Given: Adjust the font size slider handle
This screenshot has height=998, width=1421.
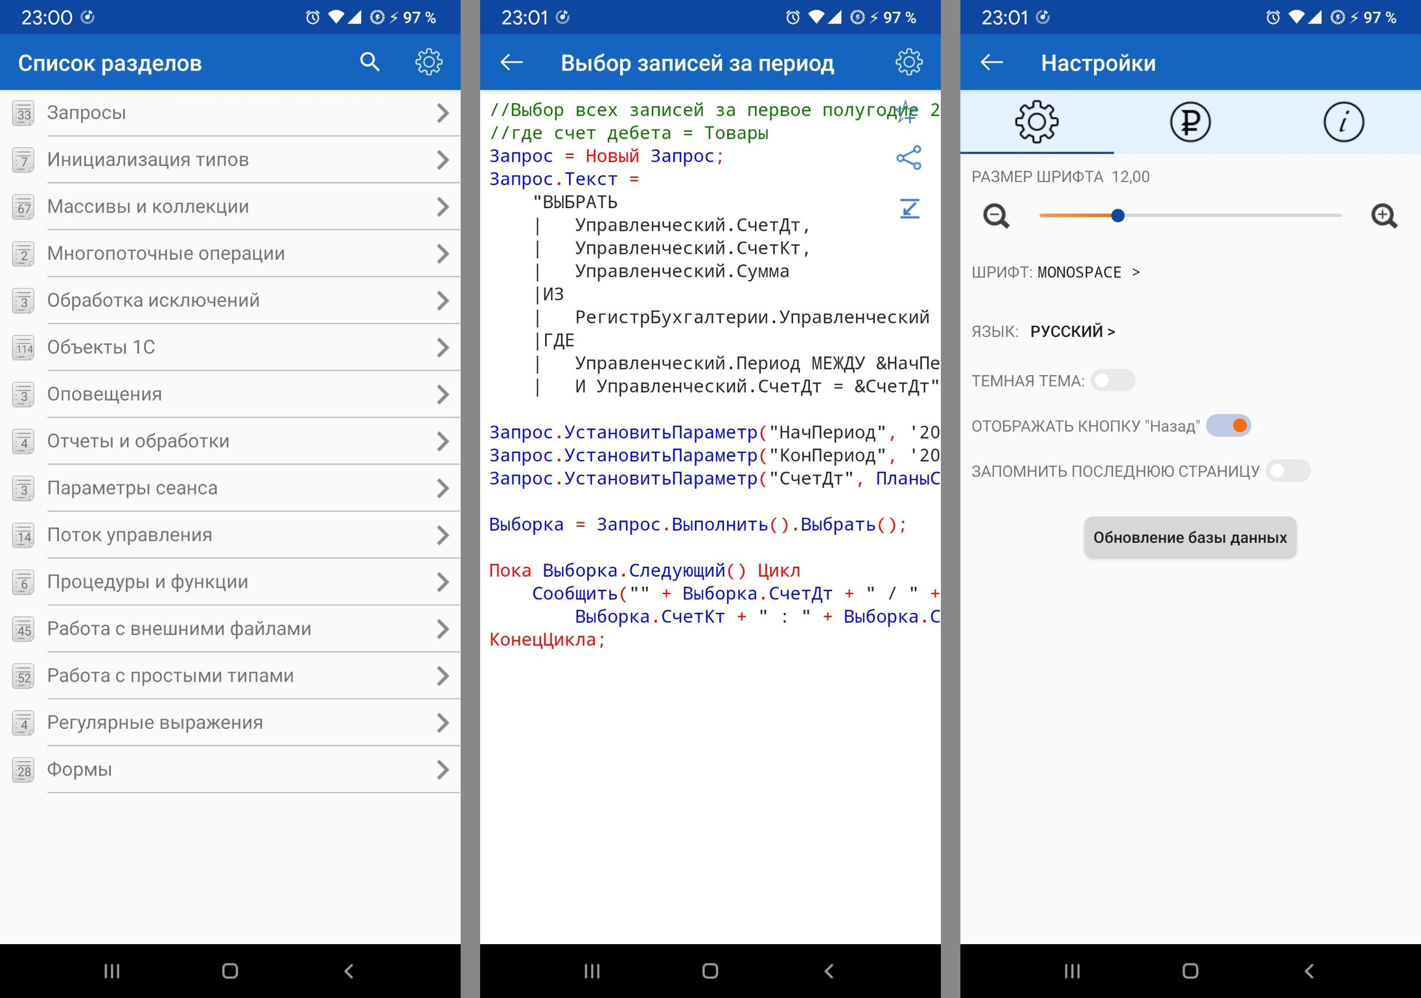Looking at the screenshot, I should [1118, 215].
